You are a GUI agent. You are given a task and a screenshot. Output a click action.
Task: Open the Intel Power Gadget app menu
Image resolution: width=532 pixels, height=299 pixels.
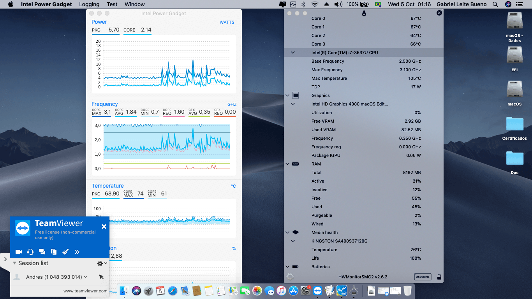(x=46, y=4)
